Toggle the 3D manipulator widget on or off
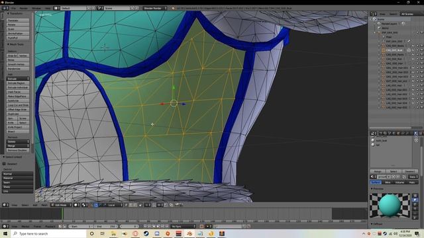Viewport: 424px width, 238px height. [x=91, y=205]
